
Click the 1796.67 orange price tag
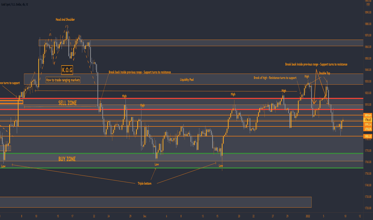(368, 120)
